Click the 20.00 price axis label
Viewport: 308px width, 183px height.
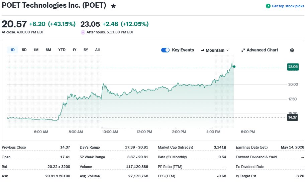point(293,84)
